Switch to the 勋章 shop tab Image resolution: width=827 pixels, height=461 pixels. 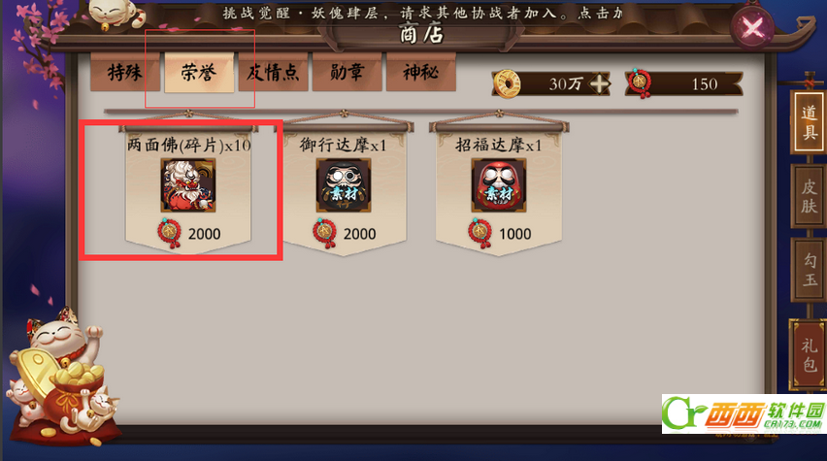pyautogui.click(x=347, y=72)
